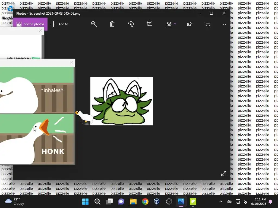Screen dimensions: 278x208
Task: Open the weather widget 72°F Cloudy
Action: click(x=15, y=201)
